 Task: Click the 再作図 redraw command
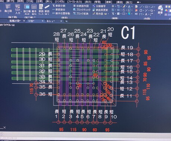[98, 14]
